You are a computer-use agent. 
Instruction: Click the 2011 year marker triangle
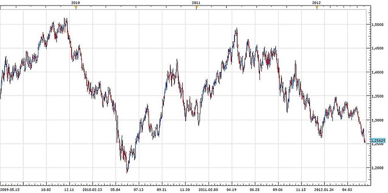(x=196, y=7)
